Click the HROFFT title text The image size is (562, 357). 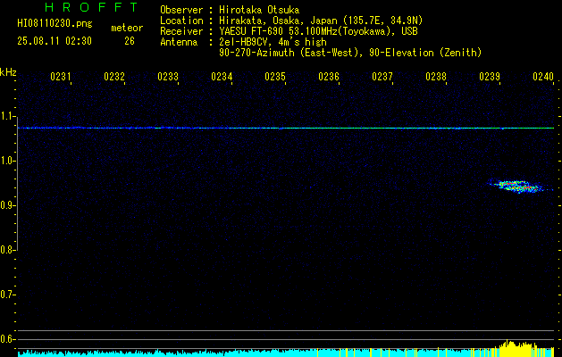[x=91, y=7]
